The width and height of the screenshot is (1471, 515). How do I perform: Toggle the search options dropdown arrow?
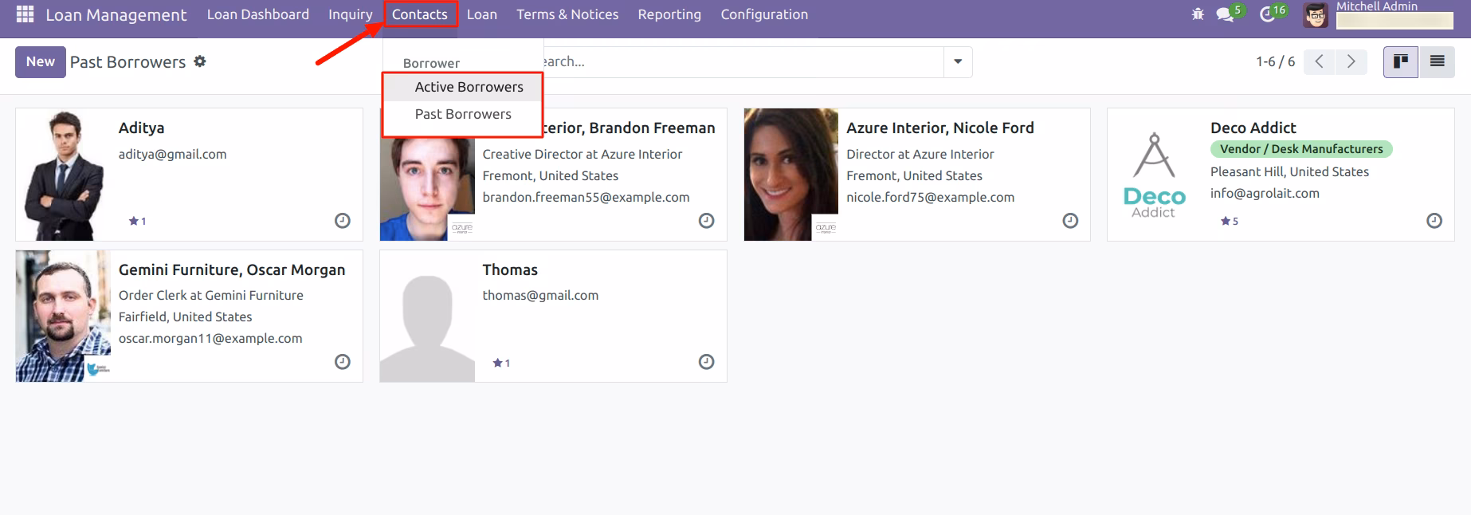(958, 61)
